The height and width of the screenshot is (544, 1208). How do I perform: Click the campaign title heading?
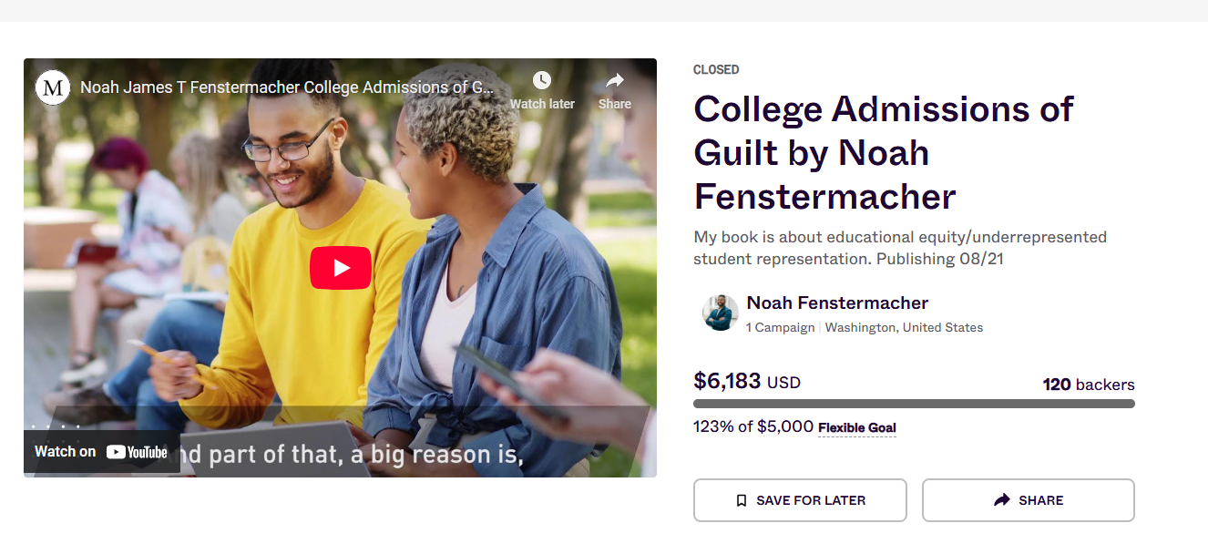(x=884, y=152)
